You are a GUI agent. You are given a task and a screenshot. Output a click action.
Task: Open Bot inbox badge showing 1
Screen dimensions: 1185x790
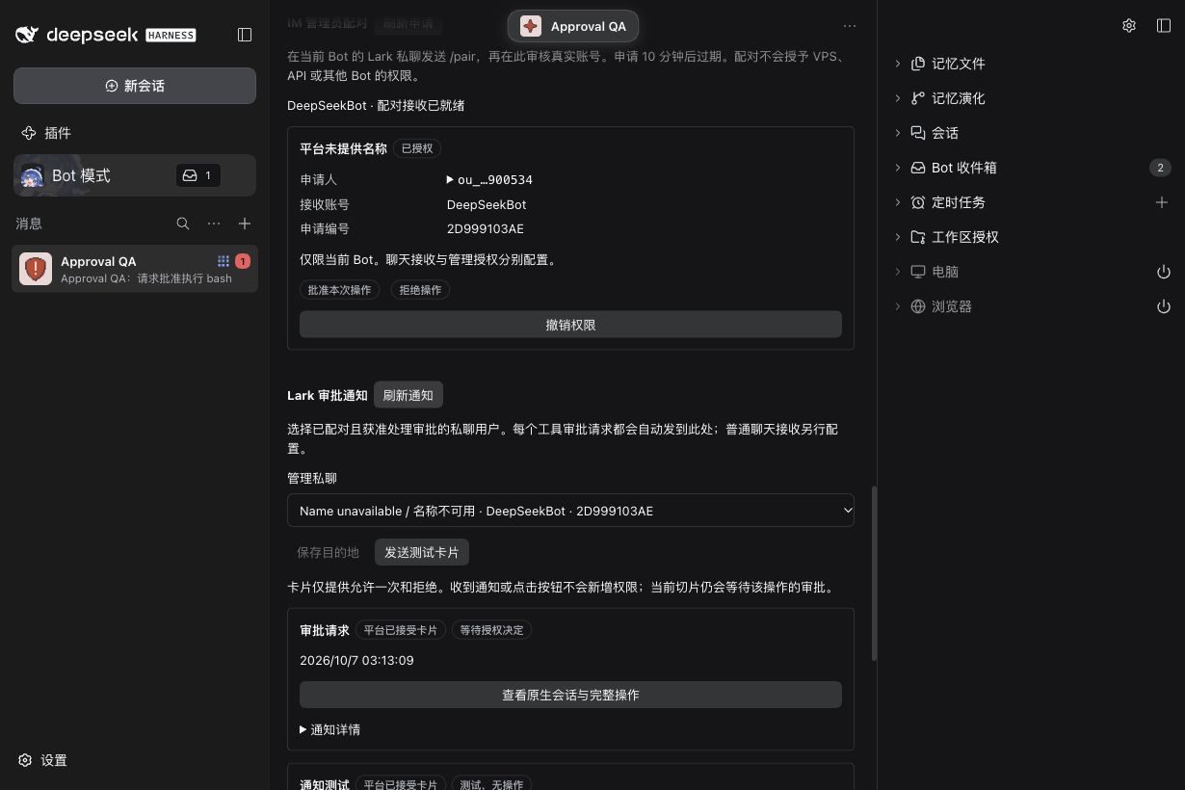tap(197, 175)
